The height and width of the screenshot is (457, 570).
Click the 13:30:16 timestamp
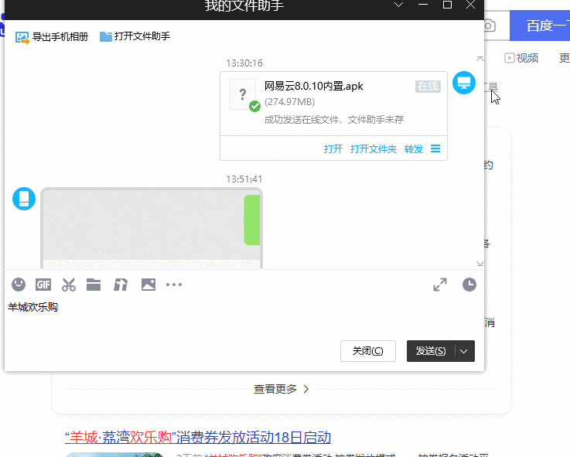[244, 63]
